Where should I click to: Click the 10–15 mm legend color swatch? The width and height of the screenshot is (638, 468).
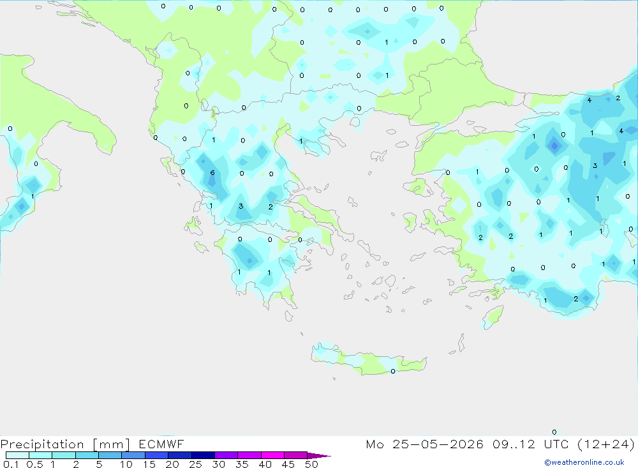(x=133, y=455)
